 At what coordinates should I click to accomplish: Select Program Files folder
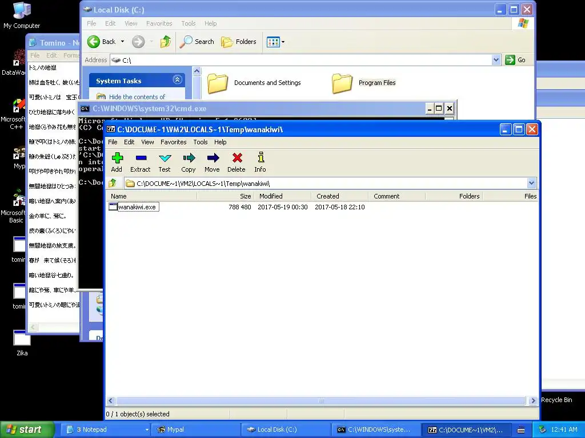point(364,83)
